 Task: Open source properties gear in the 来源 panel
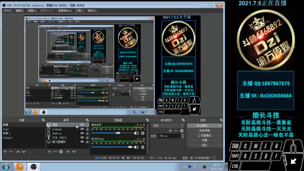coord(61,152)
